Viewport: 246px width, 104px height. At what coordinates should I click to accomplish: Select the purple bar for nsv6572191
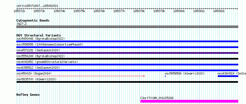[x=127, y=53]
